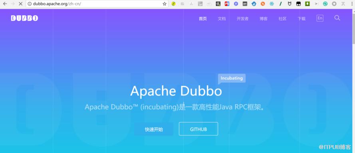
Task: Bookmark this page with the star icon
Action: 165,4
